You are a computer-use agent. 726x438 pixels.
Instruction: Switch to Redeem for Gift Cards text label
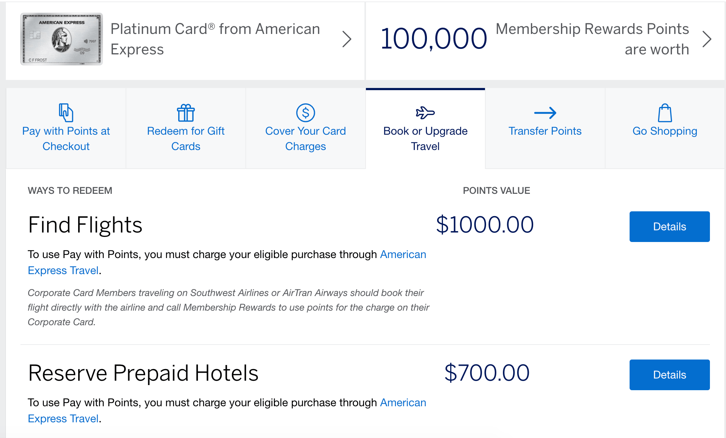pyautogui.click(x=186, y=138)
